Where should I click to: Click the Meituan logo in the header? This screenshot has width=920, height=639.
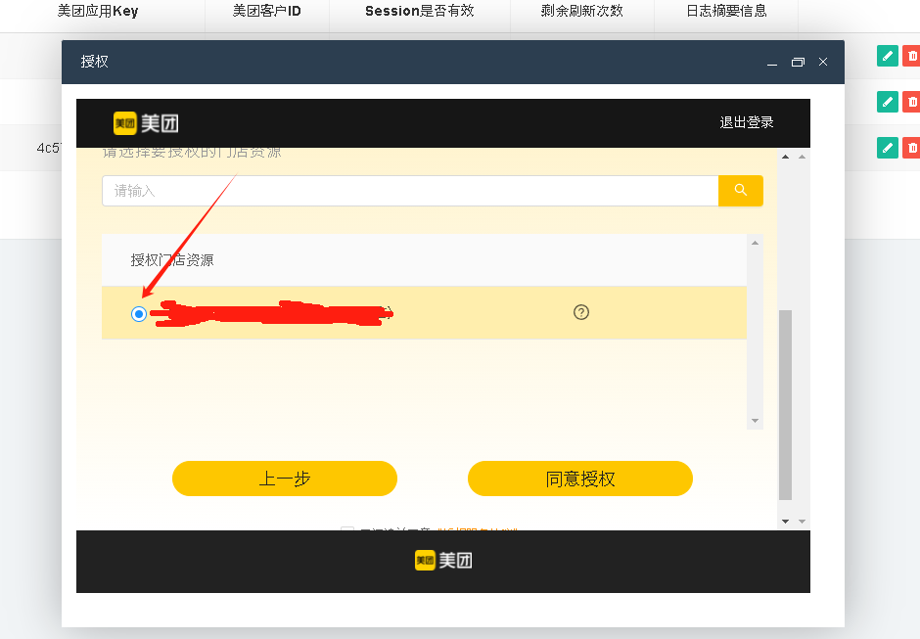pyautogui.click(x=146, y=123)
